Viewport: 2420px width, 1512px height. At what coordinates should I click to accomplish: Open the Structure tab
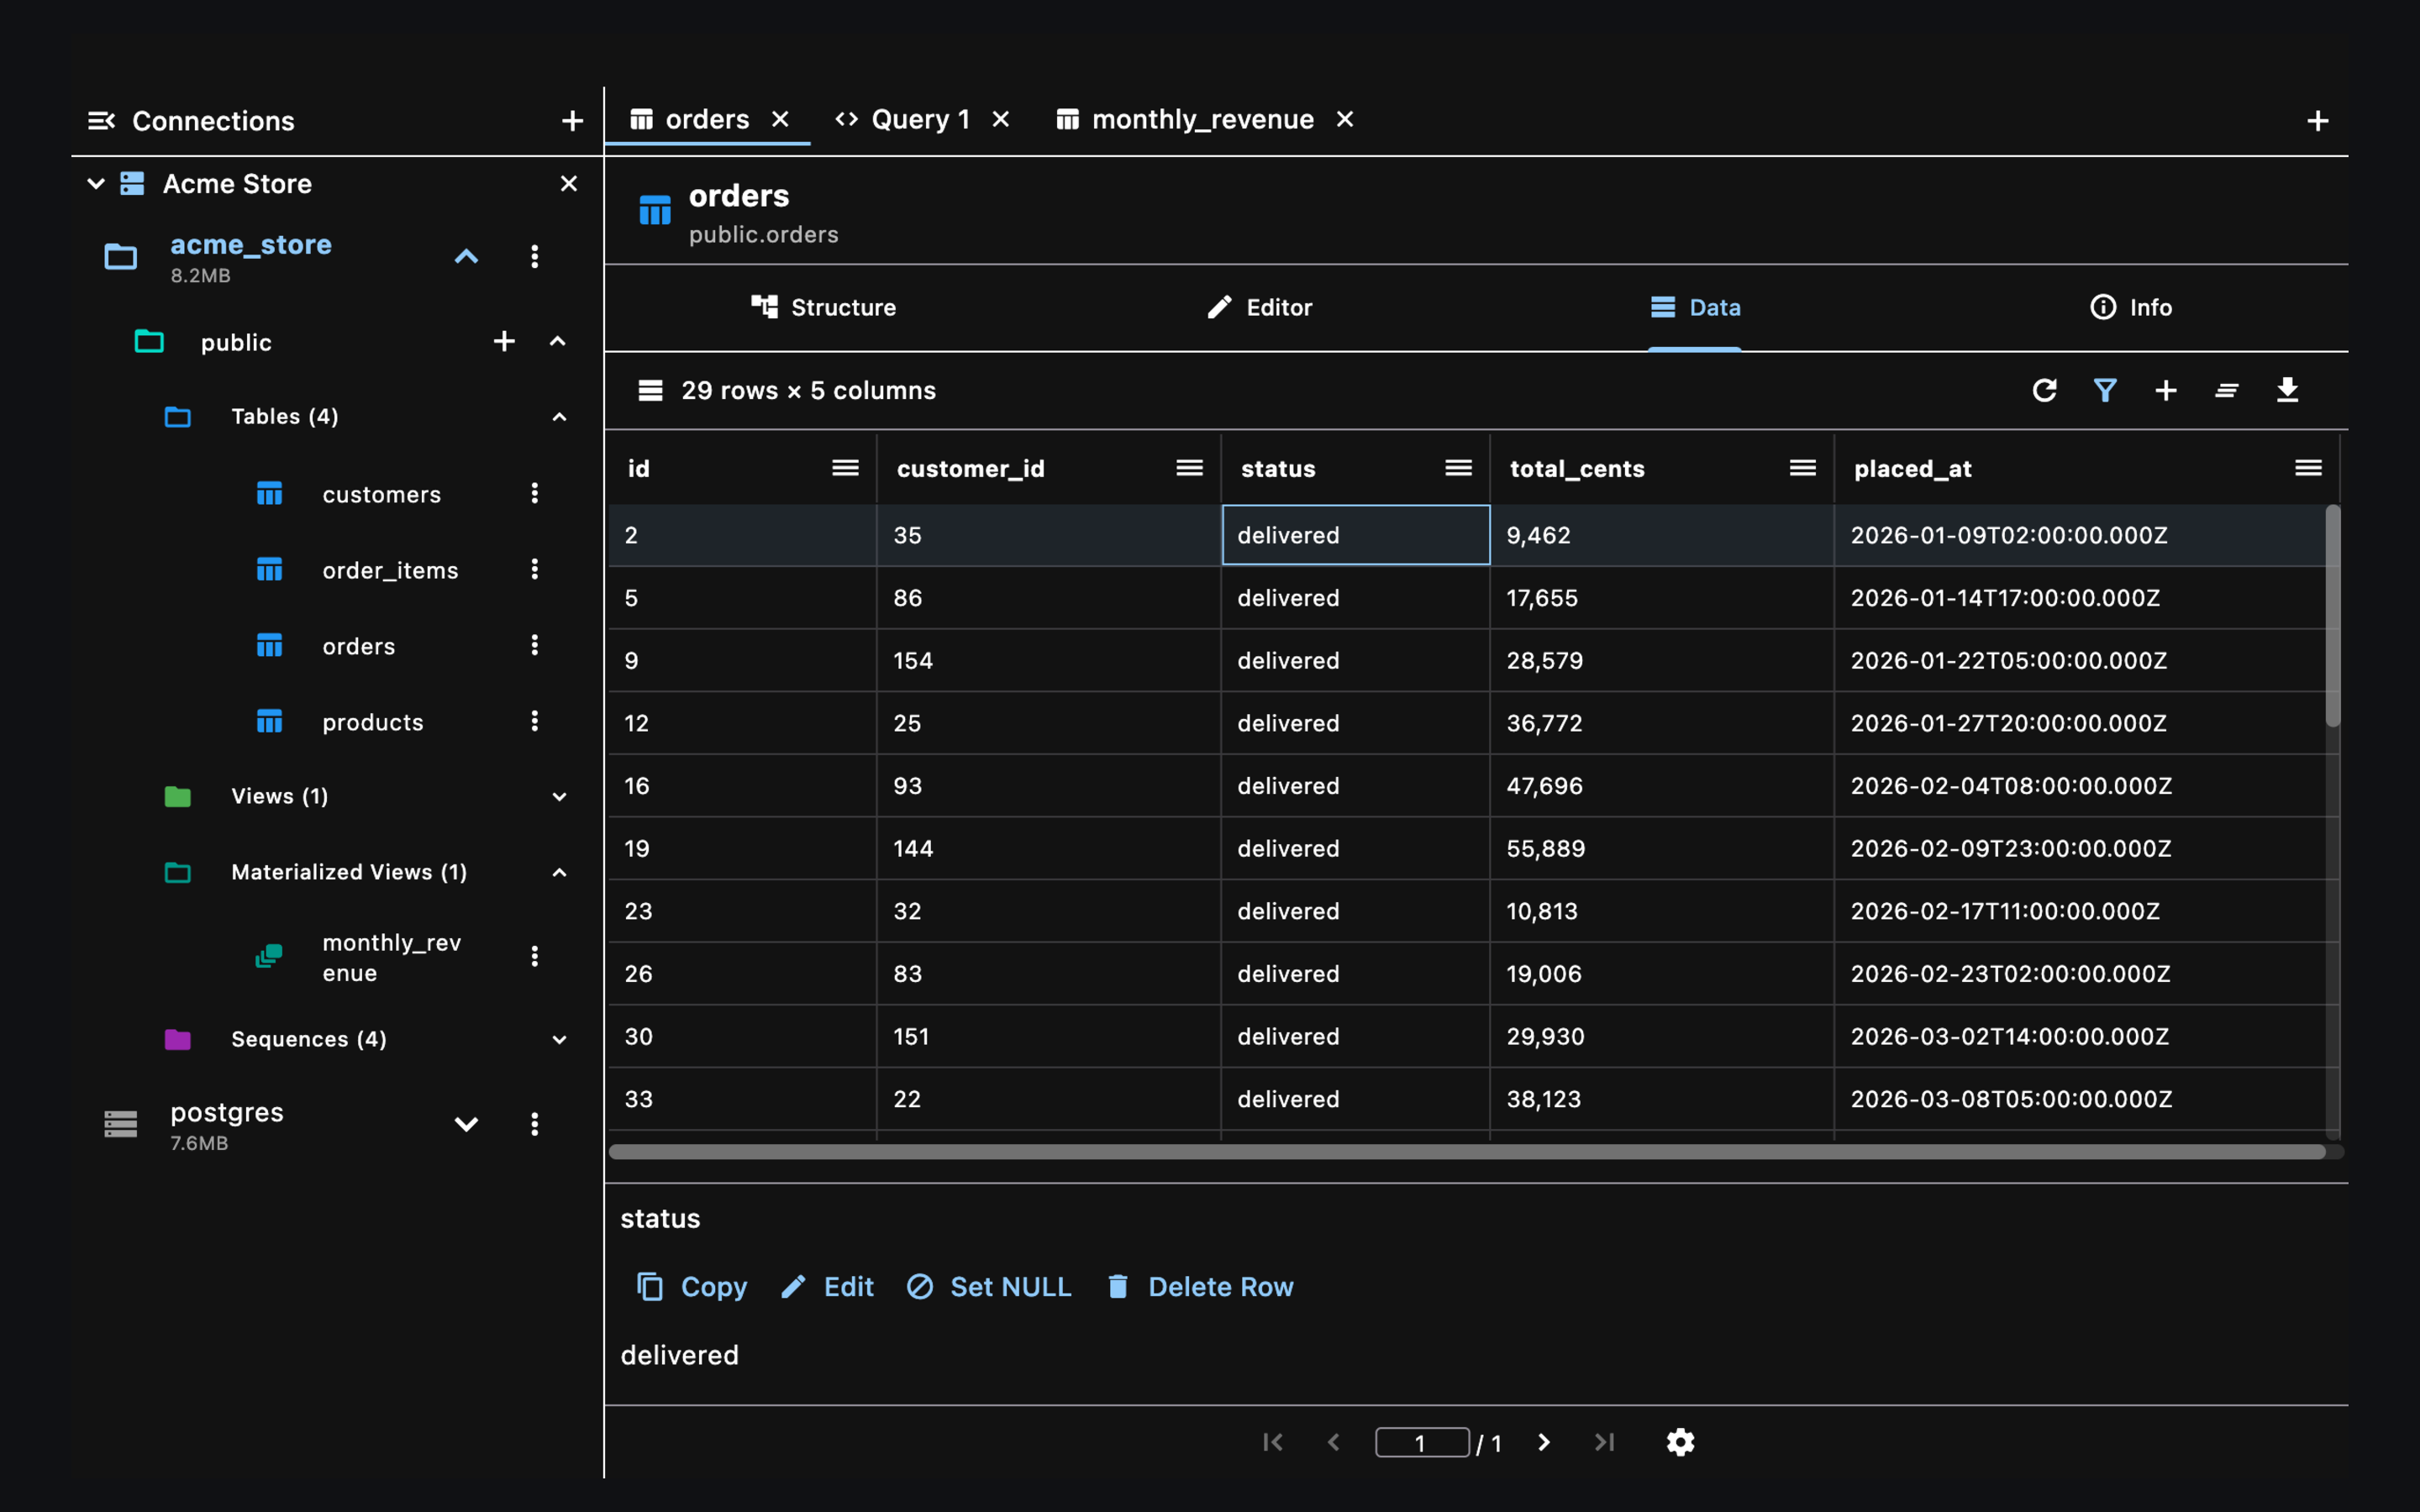(823, 307)
